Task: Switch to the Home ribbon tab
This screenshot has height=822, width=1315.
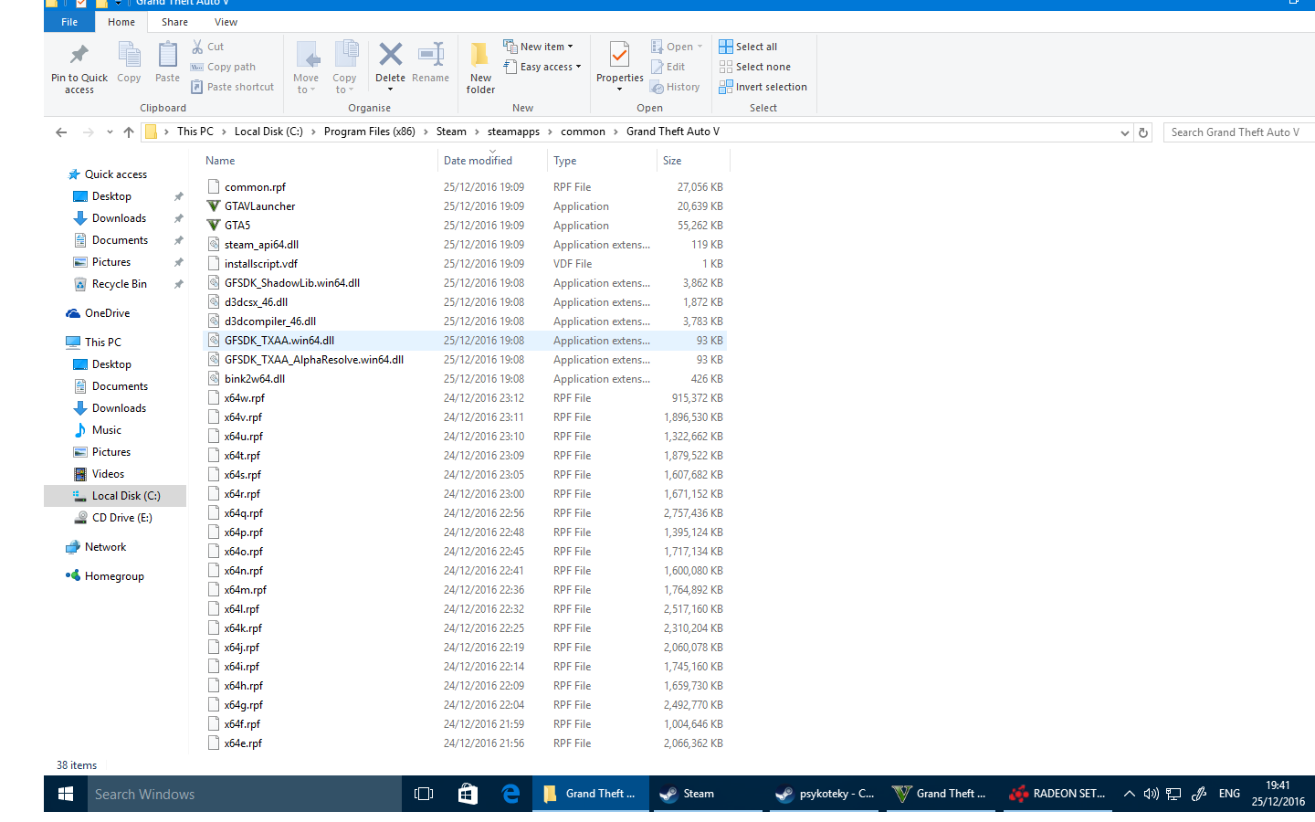Action: pyautogui.click(x=121, y=22)
